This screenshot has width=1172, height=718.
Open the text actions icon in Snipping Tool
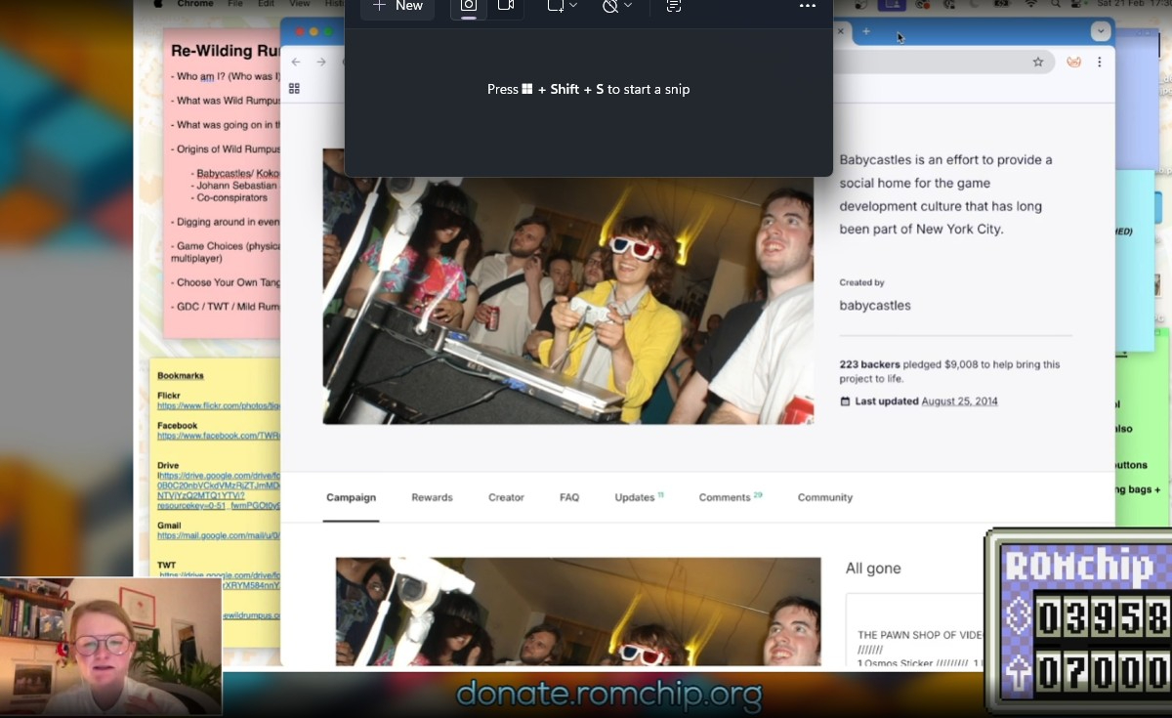(x=673, y=6)
